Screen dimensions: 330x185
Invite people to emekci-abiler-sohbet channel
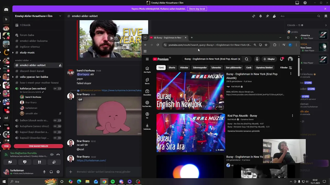(x=60, y=65)
